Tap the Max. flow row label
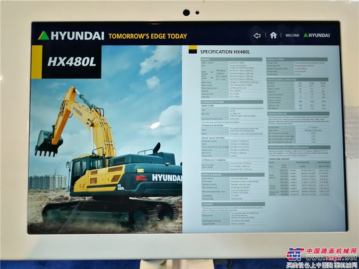 [x=206, y=114]
